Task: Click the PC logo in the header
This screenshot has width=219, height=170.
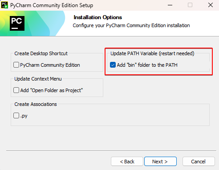Action: [x=17, y=23]
